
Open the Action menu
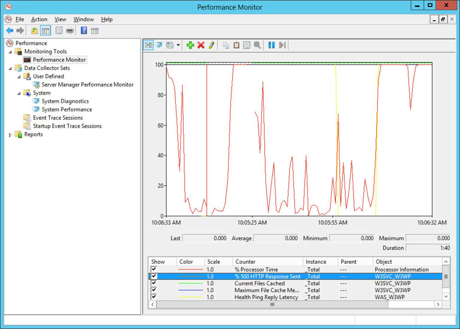click(39, 19)
